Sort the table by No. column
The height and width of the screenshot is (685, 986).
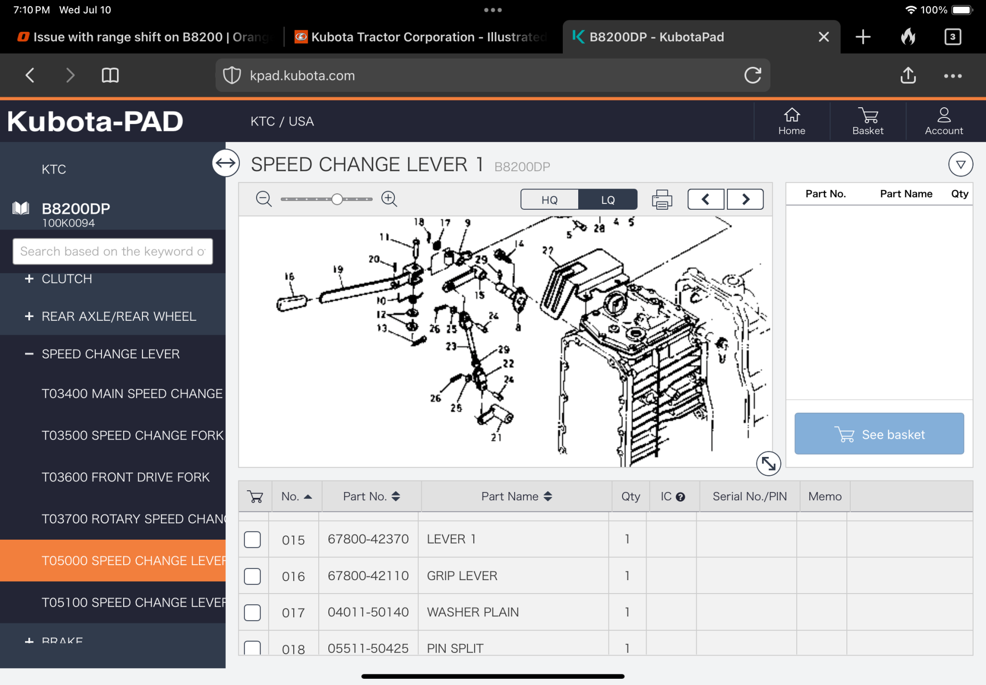coord(297,496)
